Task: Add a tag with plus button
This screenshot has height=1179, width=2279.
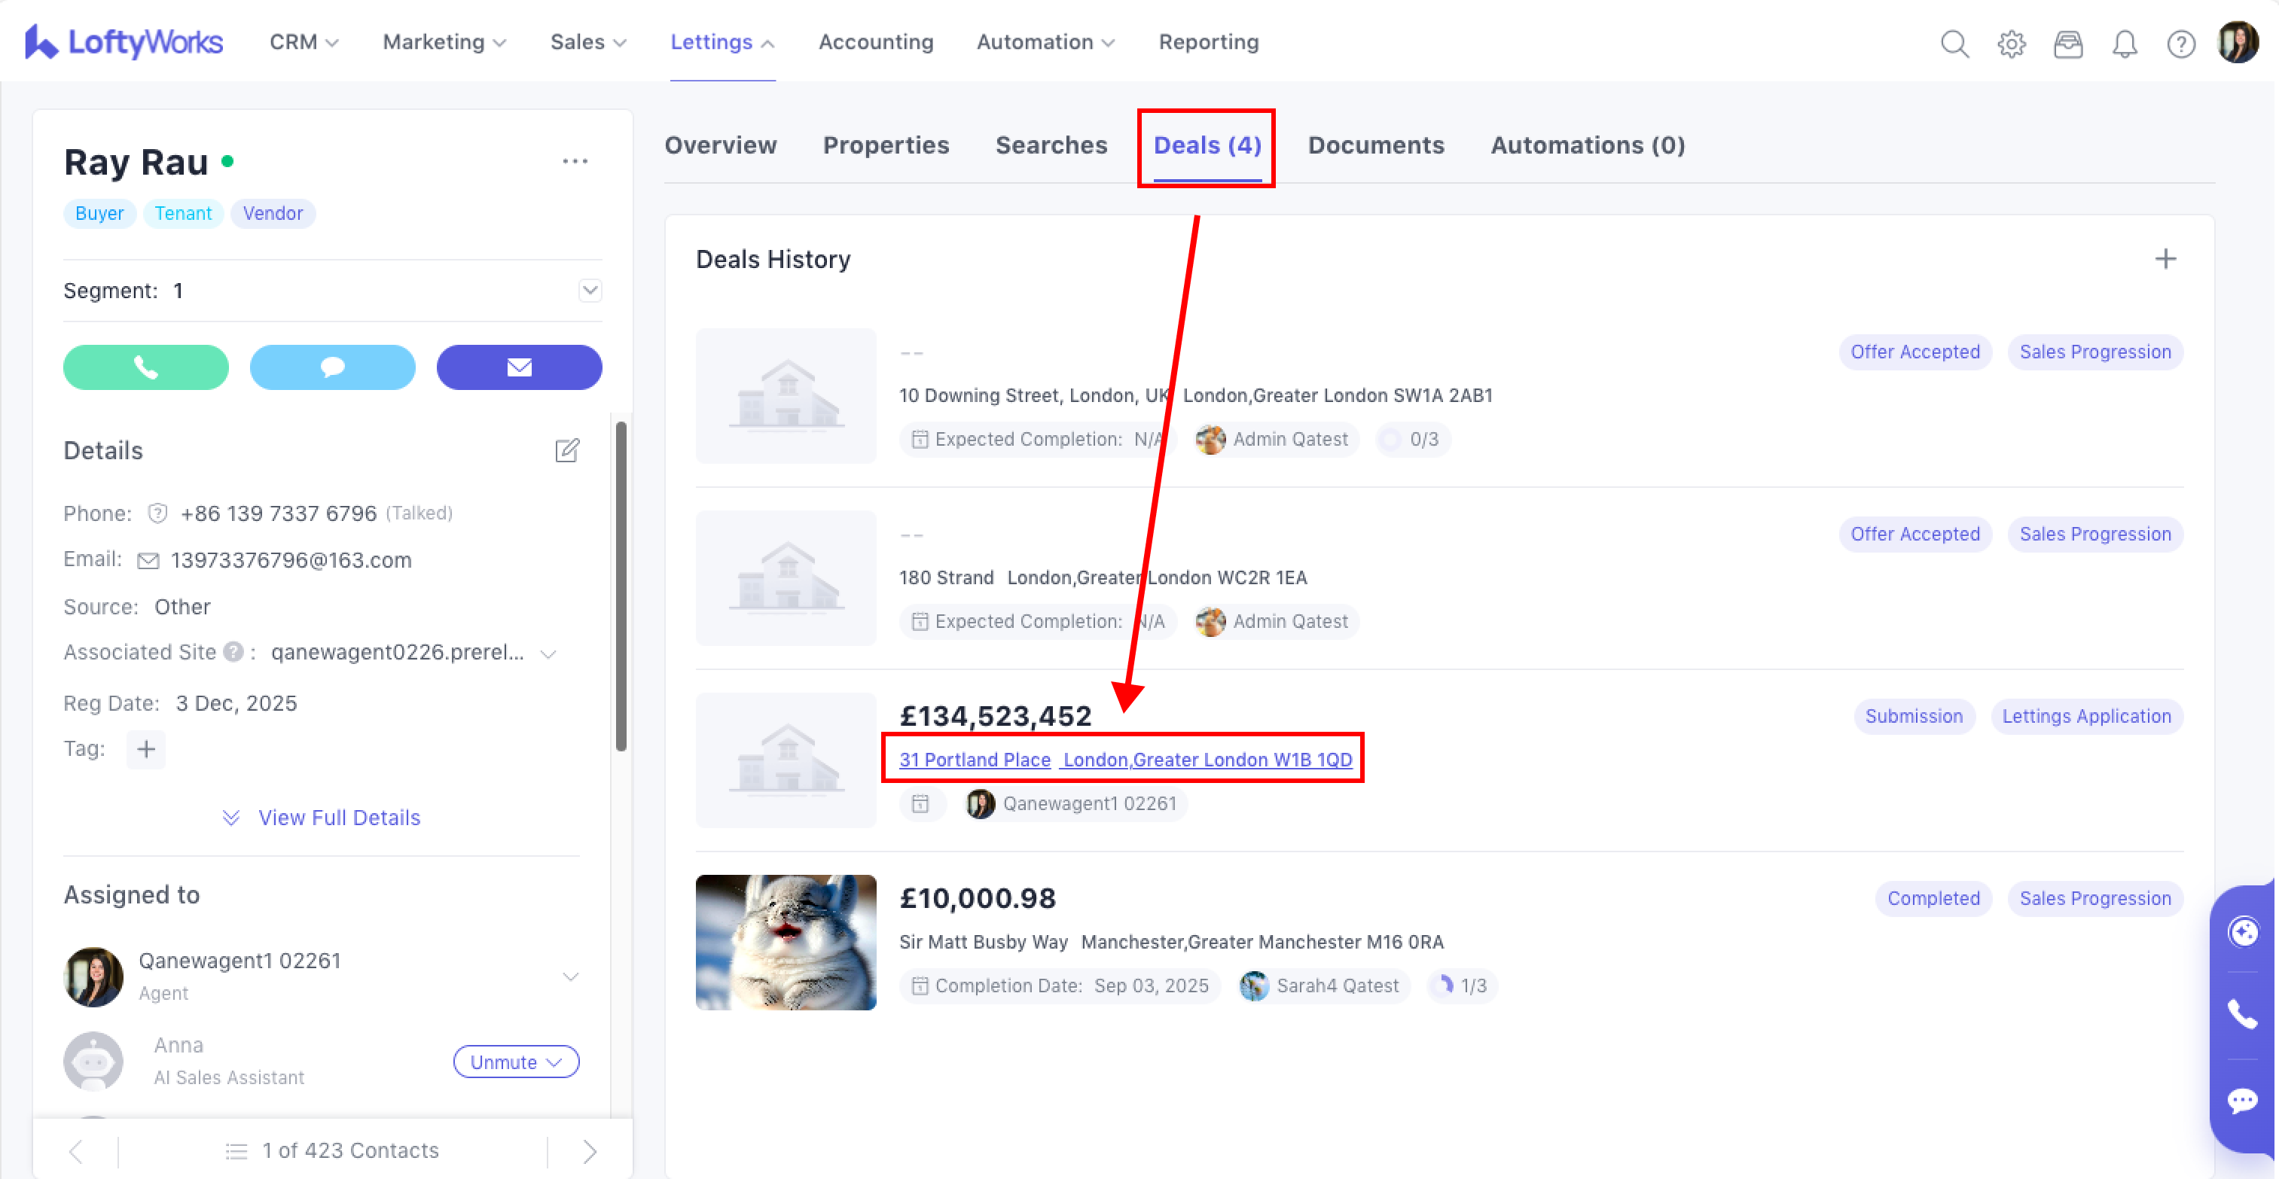Action: 146,750
